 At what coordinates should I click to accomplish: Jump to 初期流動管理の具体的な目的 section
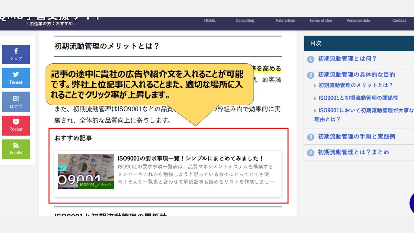tap(356, 74)
